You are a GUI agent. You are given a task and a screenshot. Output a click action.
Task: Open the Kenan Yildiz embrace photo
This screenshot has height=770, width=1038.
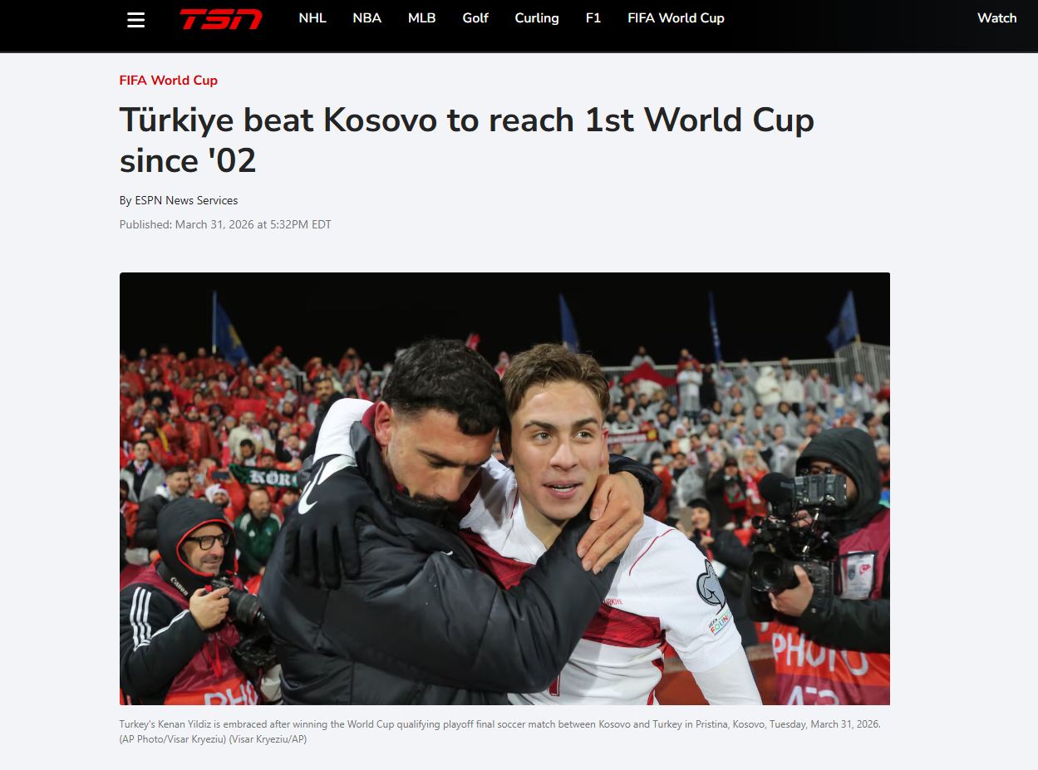[x=504, y=488]
